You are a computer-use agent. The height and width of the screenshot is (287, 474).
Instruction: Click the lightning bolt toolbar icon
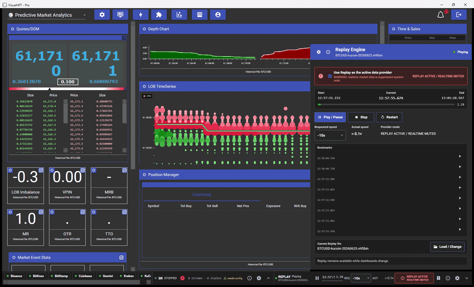click(x=140, y=15)
